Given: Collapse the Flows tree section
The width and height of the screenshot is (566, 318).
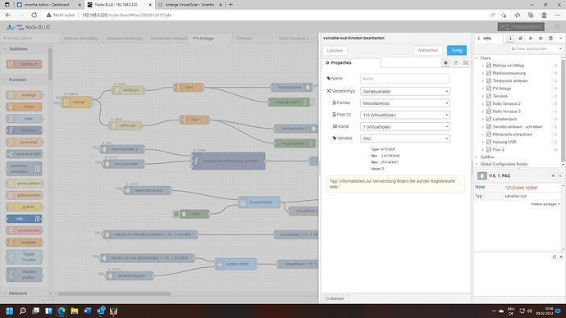Looking at the screenshot, I should 477,58.
